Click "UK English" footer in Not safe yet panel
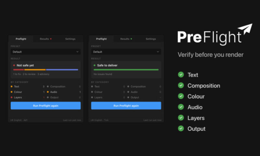Viewport: 260px width, 156px height. [16, 120]
